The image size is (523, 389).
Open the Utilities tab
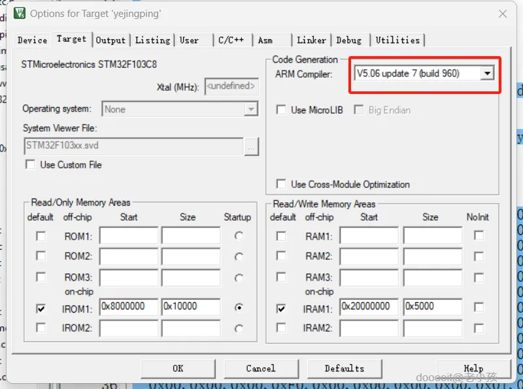[397, 40]
